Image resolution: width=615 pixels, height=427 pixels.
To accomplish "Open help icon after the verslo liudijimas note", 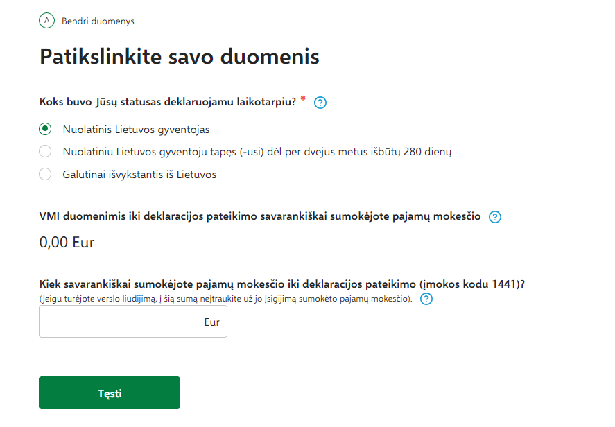I will (426, 299).
